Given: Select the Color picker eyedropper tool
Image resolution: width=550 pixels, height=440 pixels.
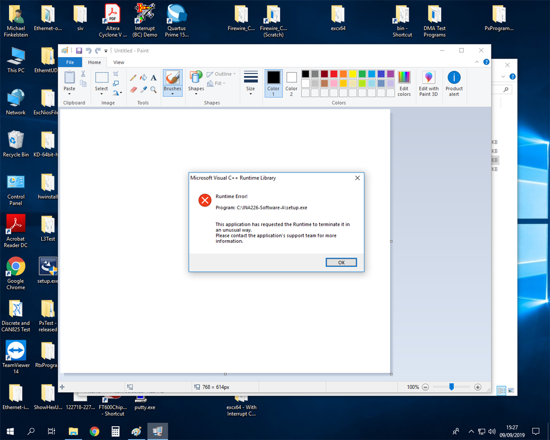Looking at the screenshot, I should tap(144, 89).
